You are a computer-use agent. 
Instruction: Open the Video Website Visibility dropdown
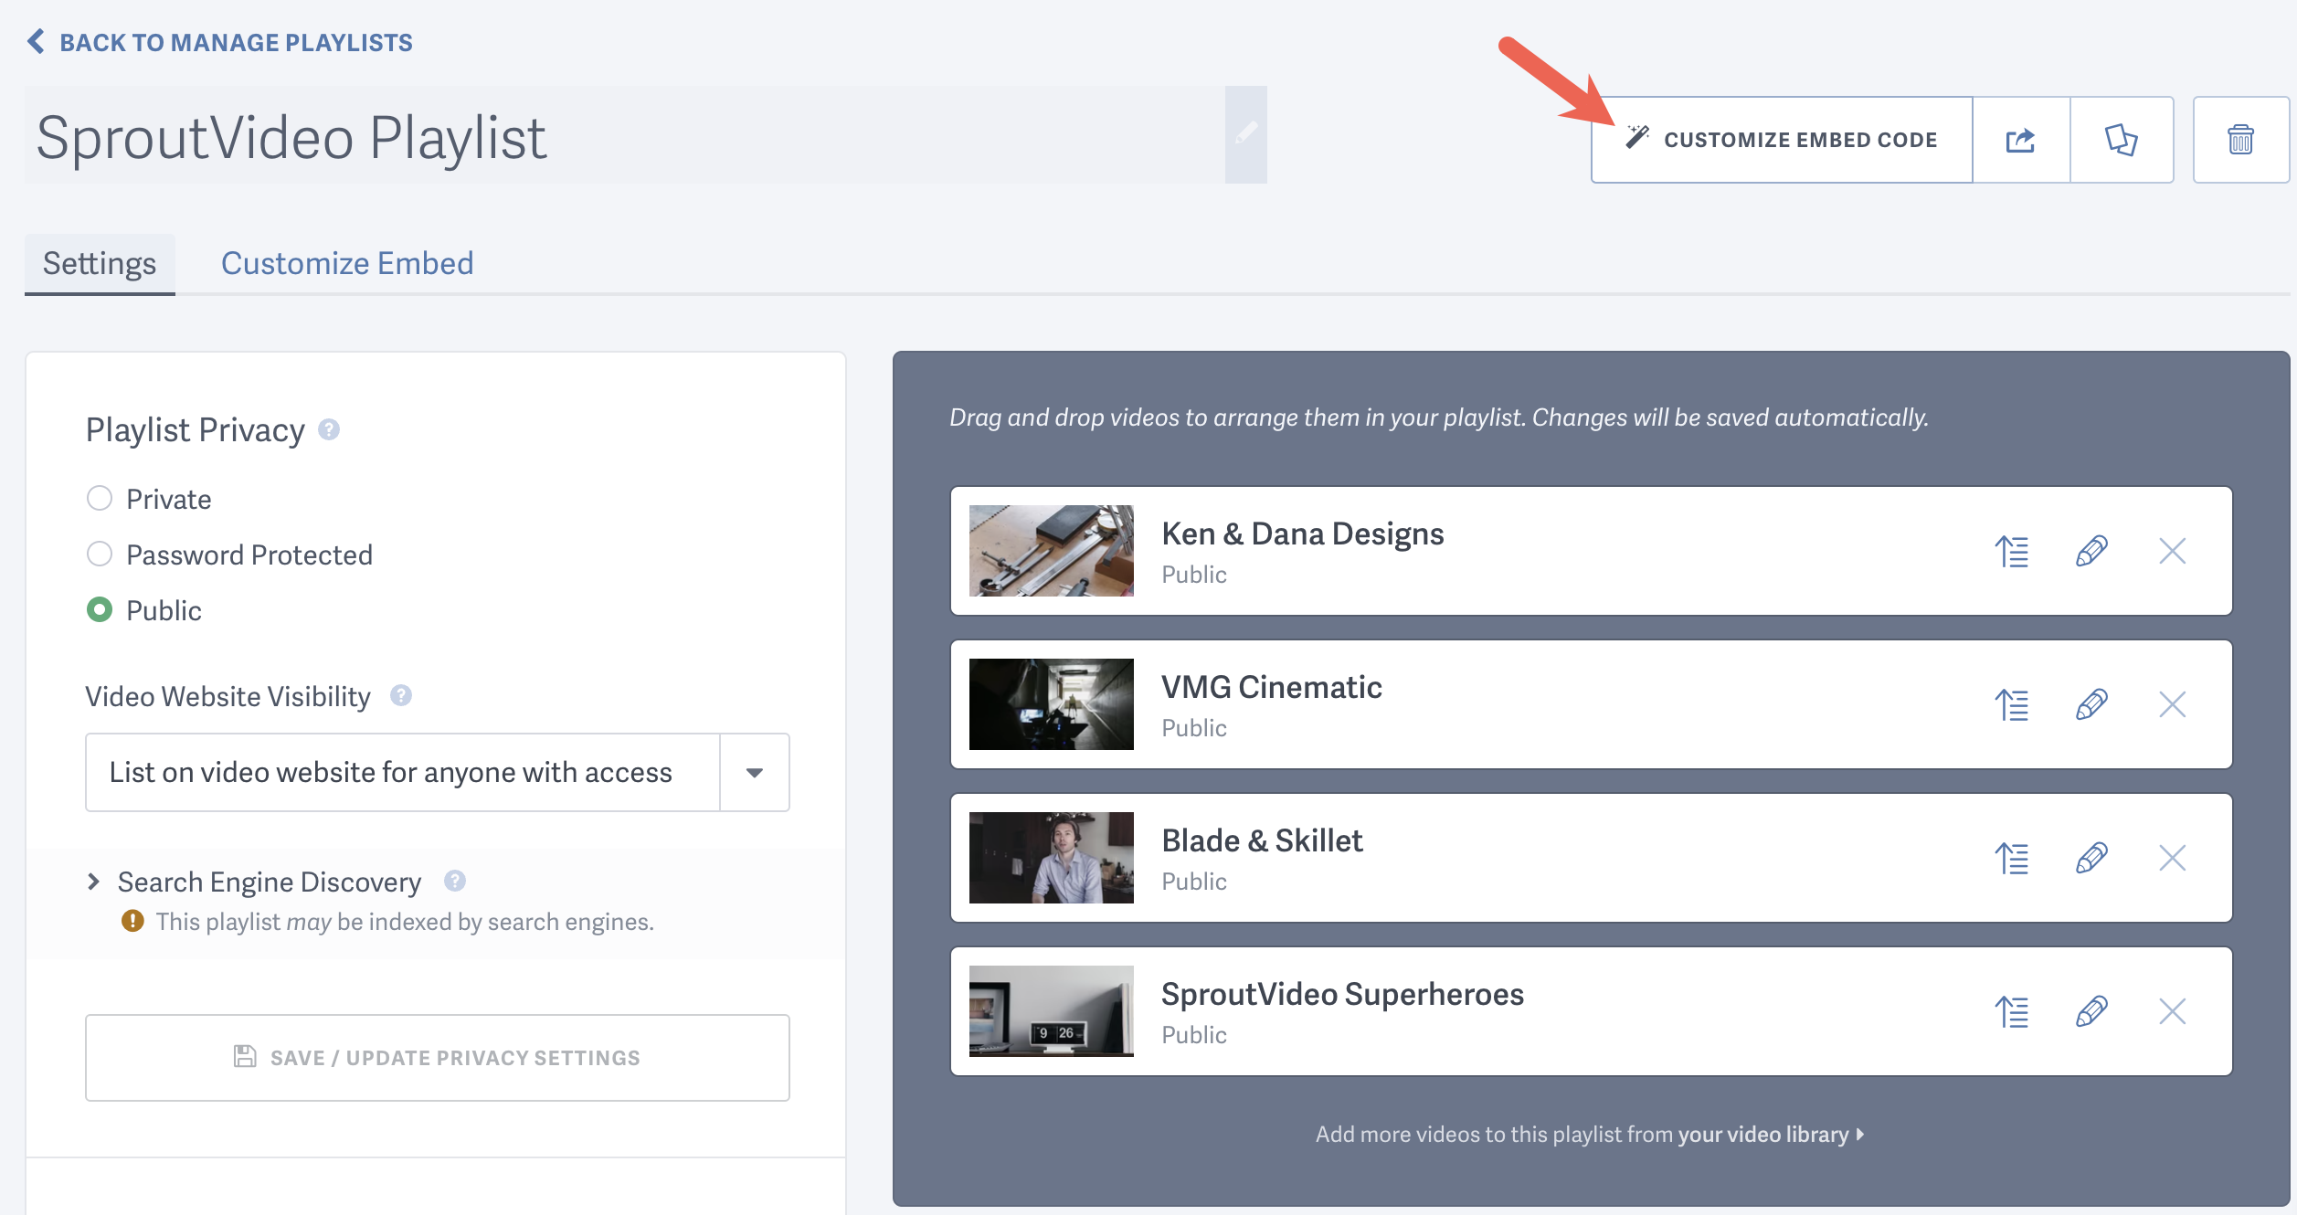tap(754, 772)
